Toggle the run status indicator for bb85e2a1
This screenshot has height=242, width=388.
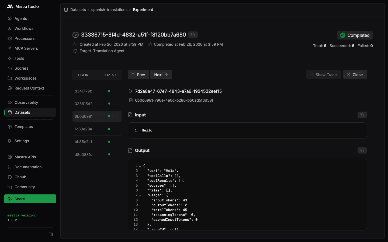109,142
